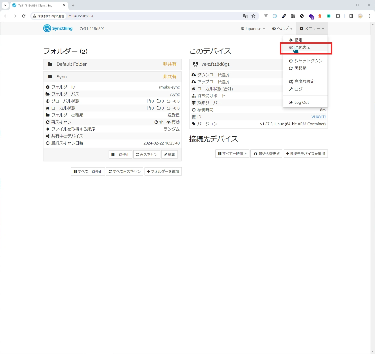Click the v1.27.3 version text
This screenshot has width=375, height=354.
pos(293,124)
